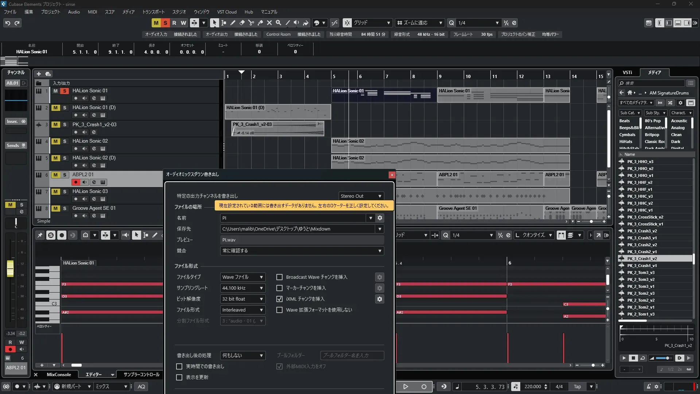
Task: Select the Eraser tool in toolbar
Action: [242, 23]
